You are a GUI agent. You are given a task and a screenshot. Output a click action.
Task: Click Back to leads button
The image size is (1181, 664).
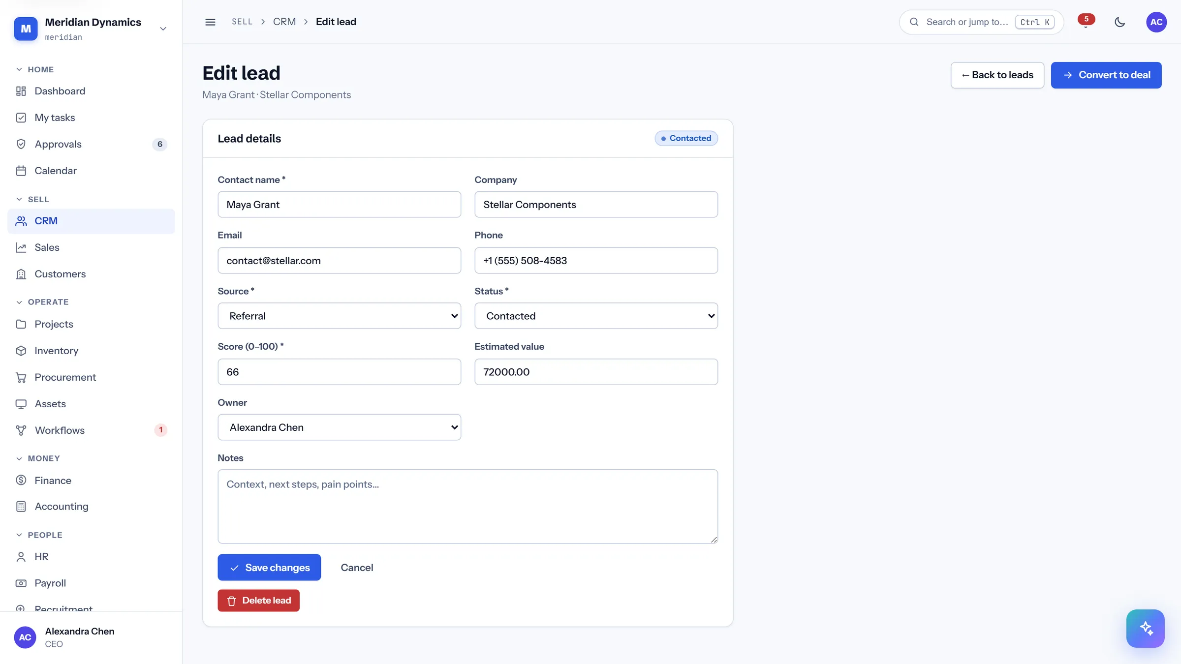pyautogui.click(x=997, y=75)
